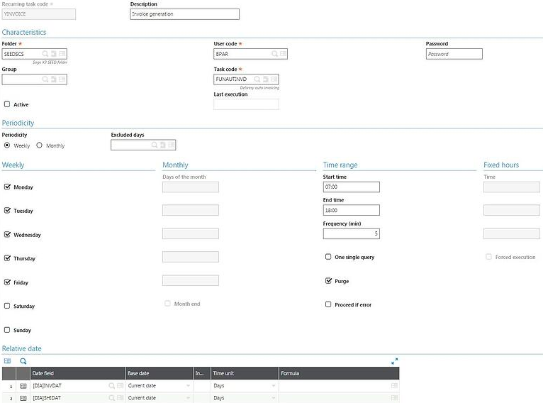Open Base date dropdown for DIA INVDAT row
Viewport: 543px width, 403px height.
188,386
